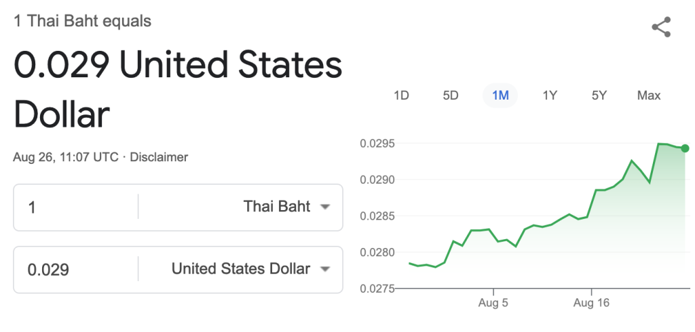695x332 pixels.
Task: Click the share icon
Action: (661, 28)
